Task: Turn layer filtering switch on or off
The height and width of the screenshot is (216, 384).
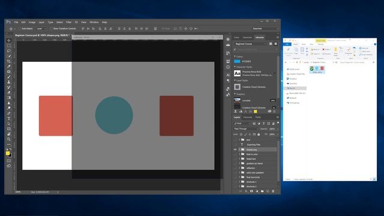Action: [278, 123]
